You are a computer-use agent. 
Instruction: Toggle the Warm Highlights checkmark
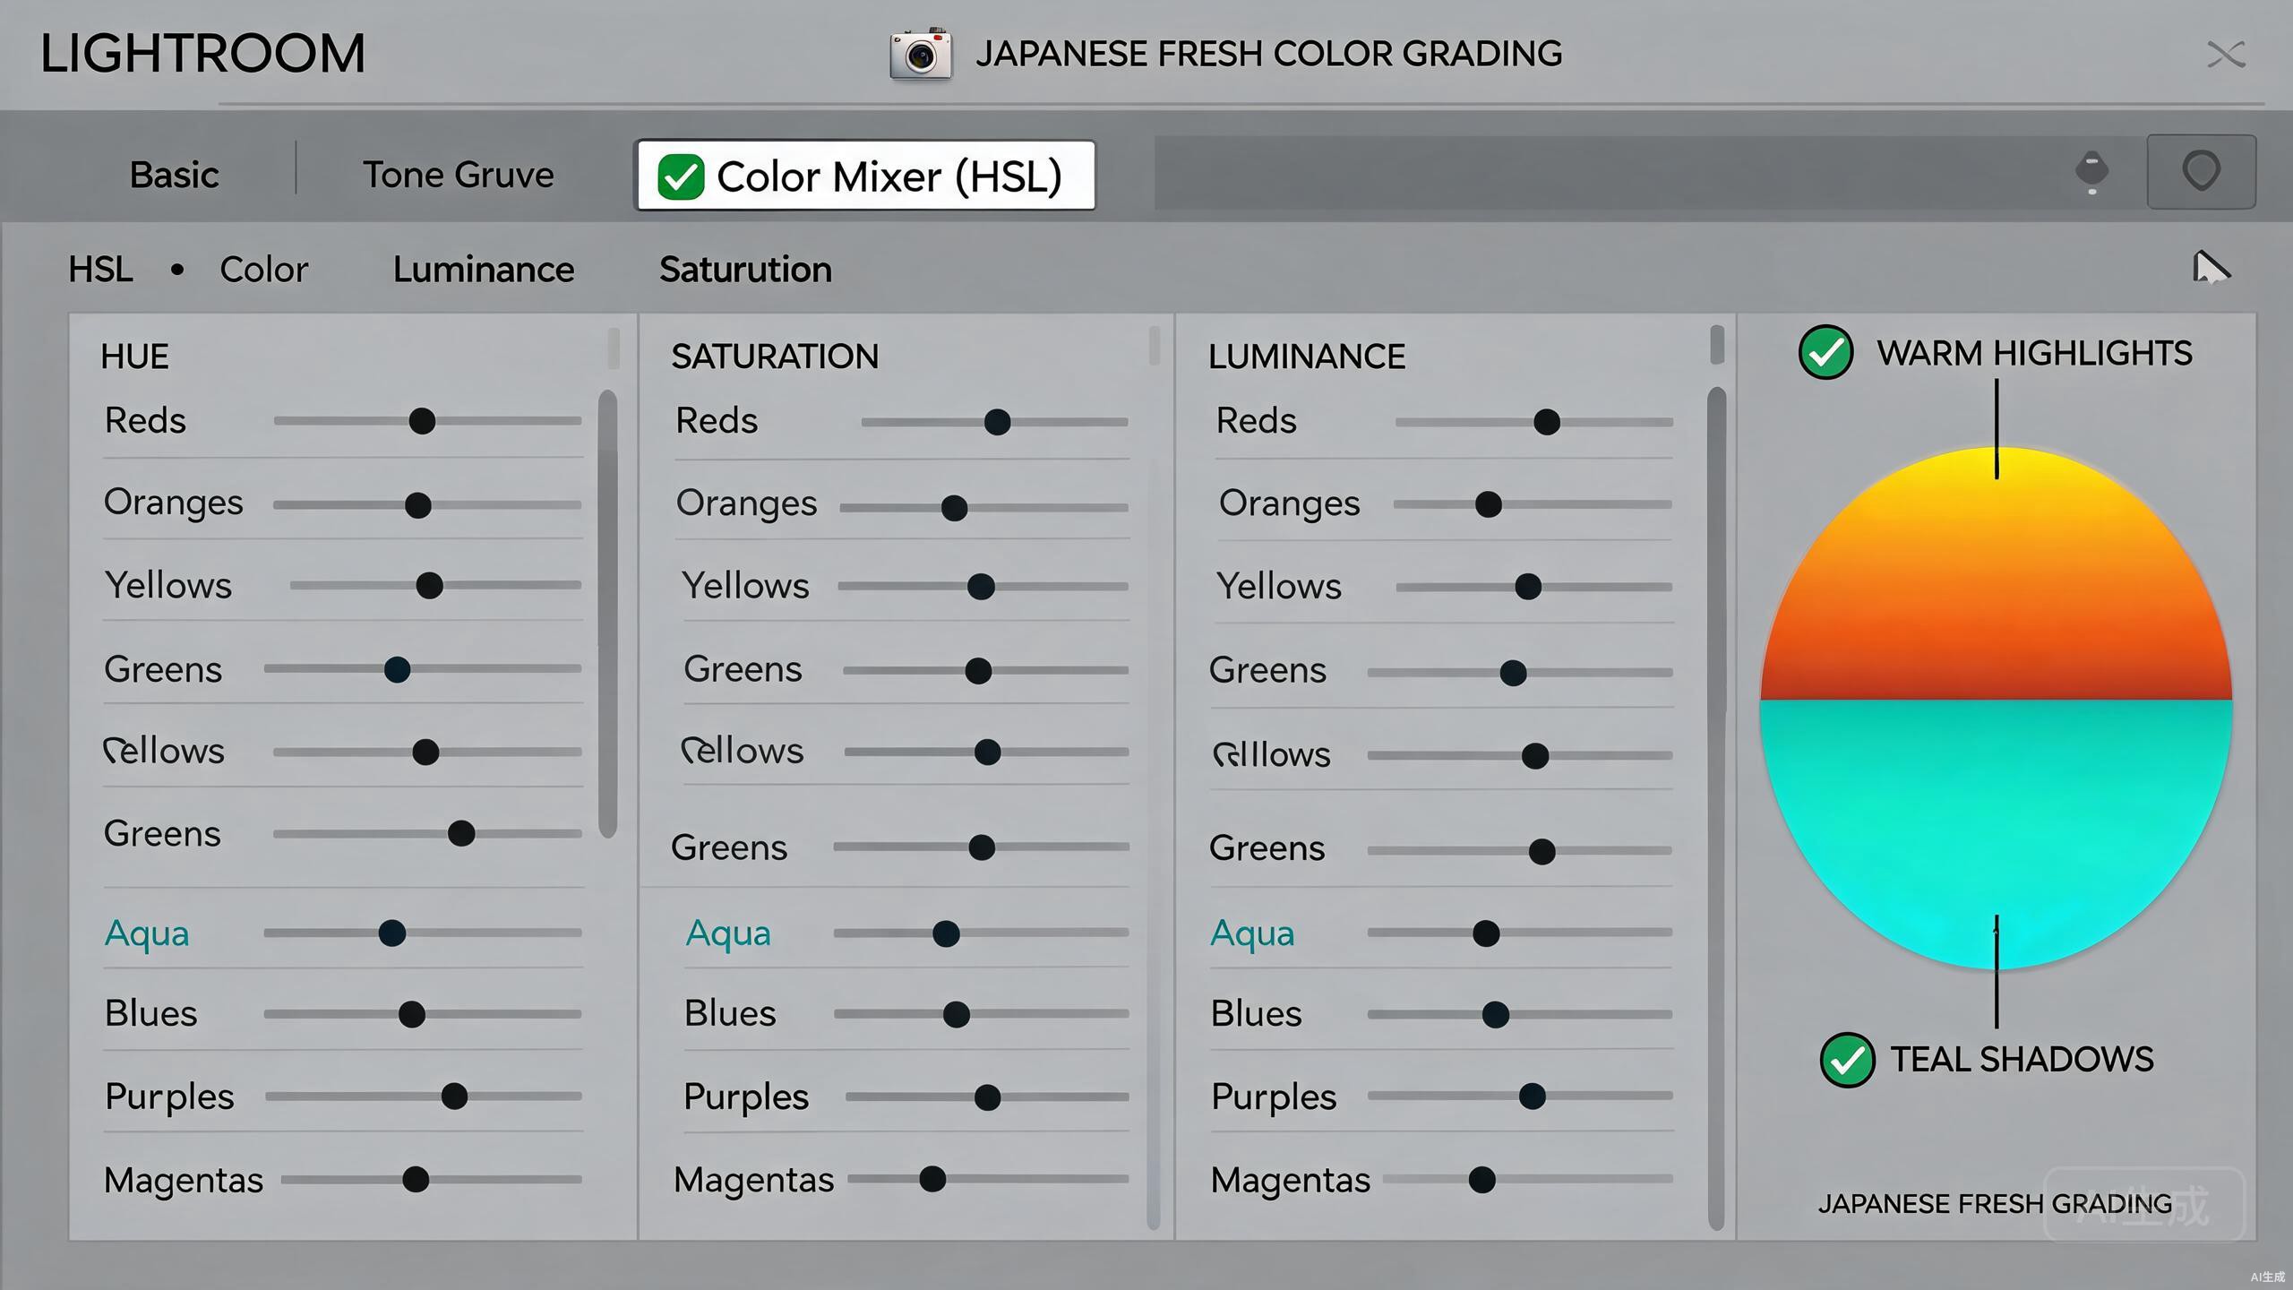[1825, 352]
